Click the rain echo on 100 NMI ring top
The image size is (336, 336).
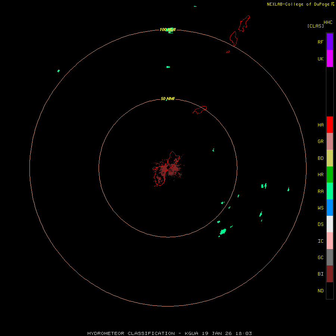(170, 31)
